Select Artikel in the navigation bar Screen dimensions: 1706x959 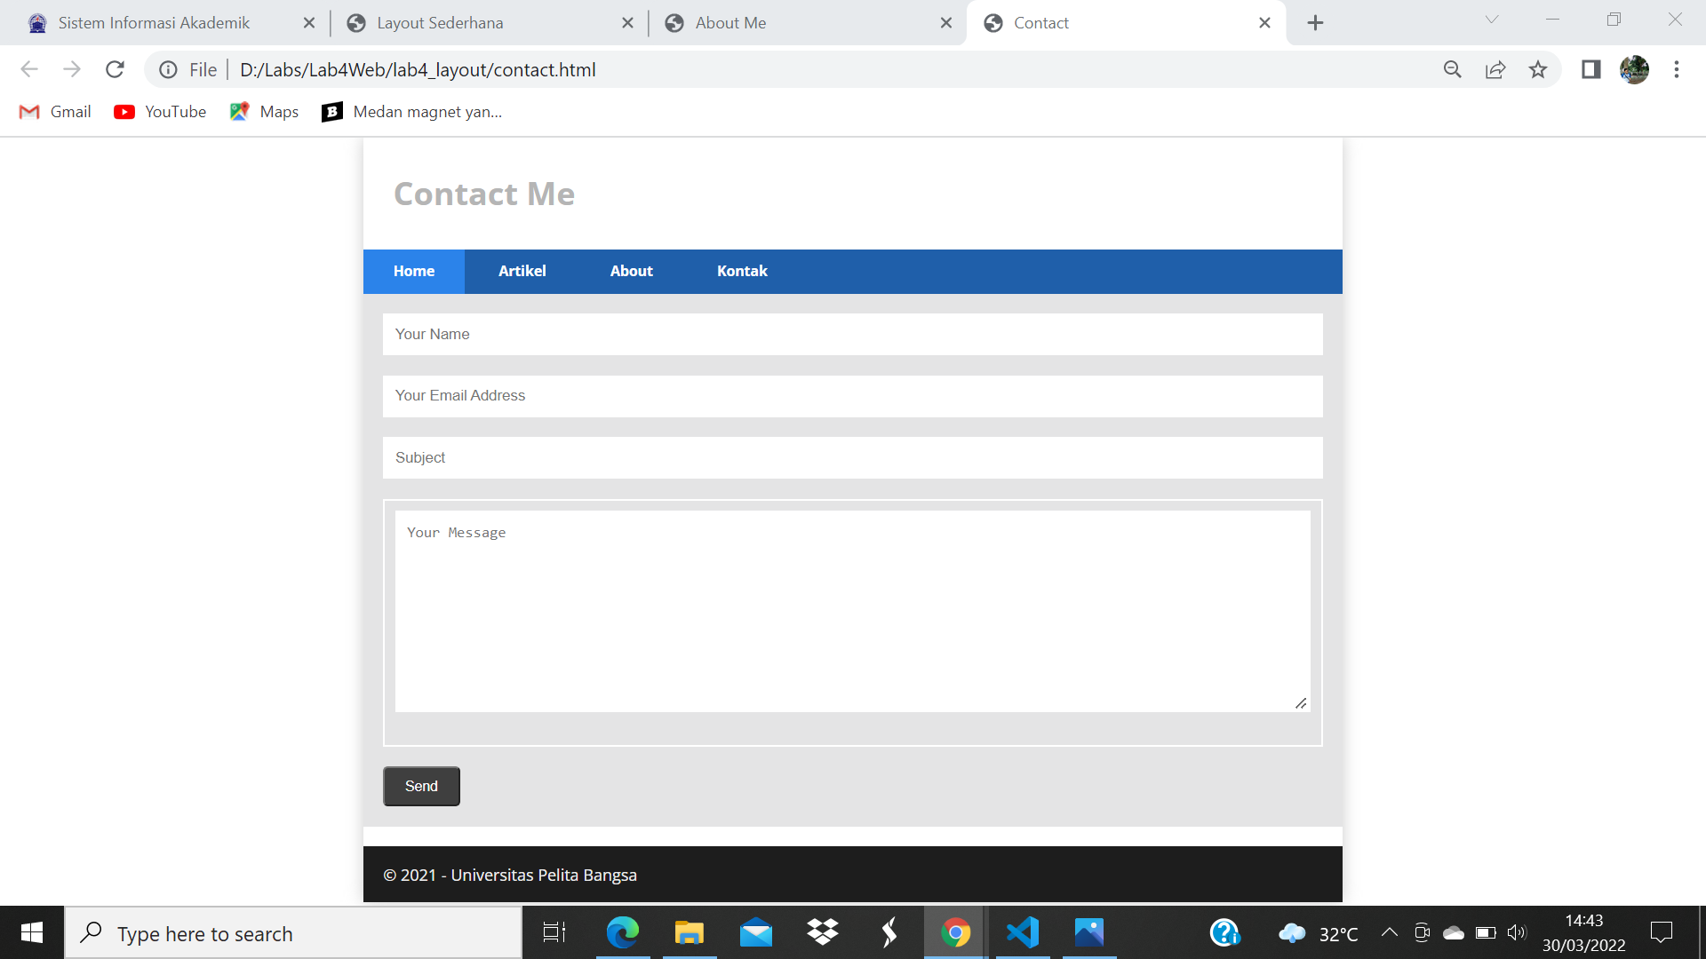coord(522,271)
